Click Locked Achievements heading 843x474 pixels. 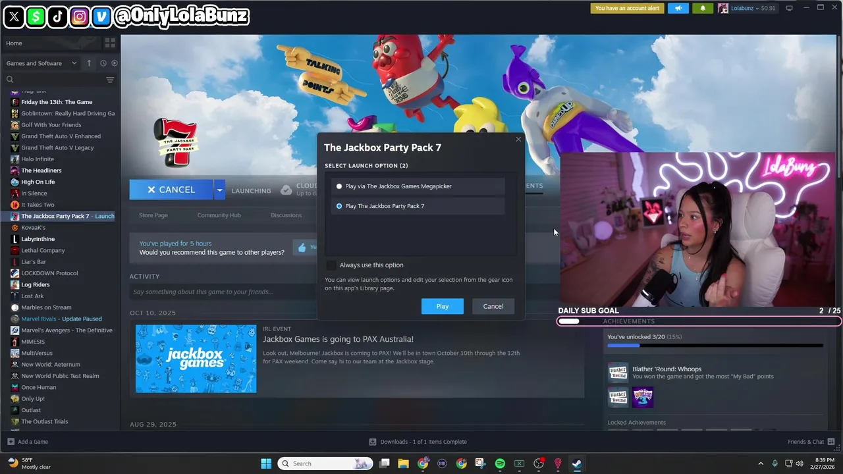[x=636, y=422]
